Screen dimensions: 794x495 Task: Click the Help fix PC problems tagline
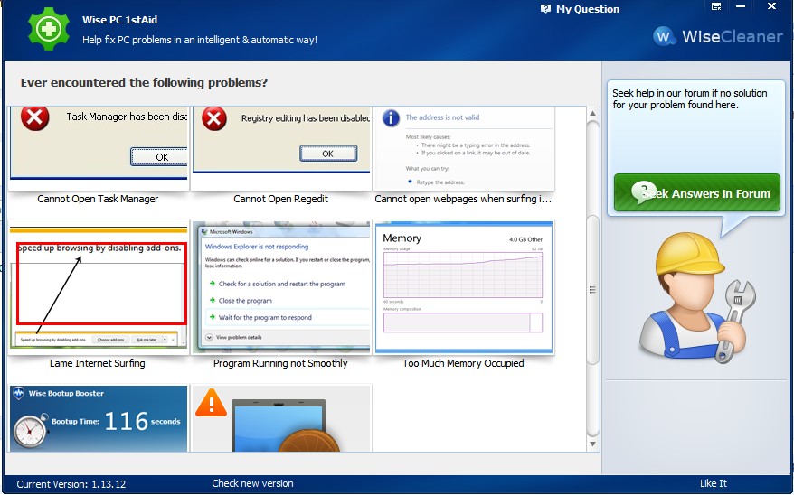coord(200,40)
